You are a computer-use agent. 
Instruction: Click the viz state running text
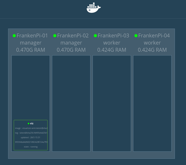[31, 147]
